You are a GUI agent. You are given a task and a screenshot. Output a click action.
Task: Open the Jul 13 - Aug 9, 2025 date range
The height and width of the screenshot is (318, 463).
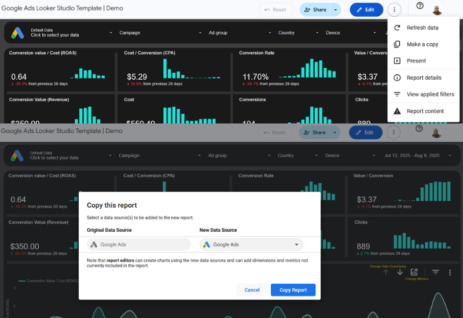(417, 156)
